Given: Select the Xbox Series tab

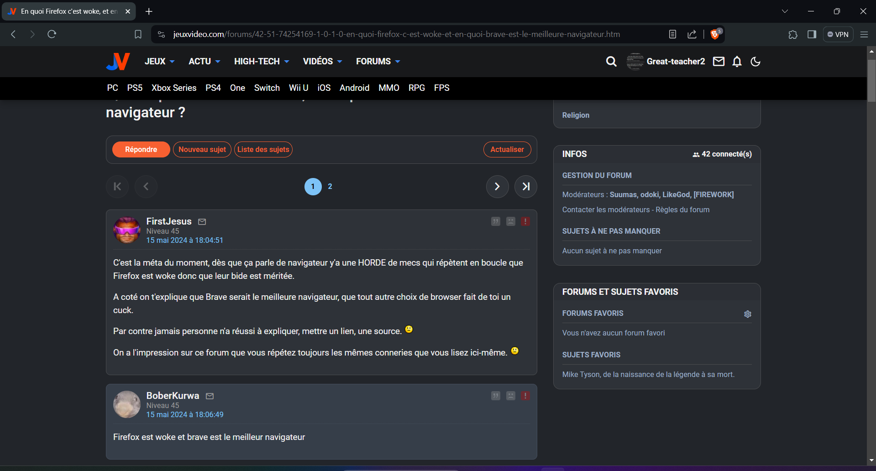Looking at the screenshot, I should (174, 88).
